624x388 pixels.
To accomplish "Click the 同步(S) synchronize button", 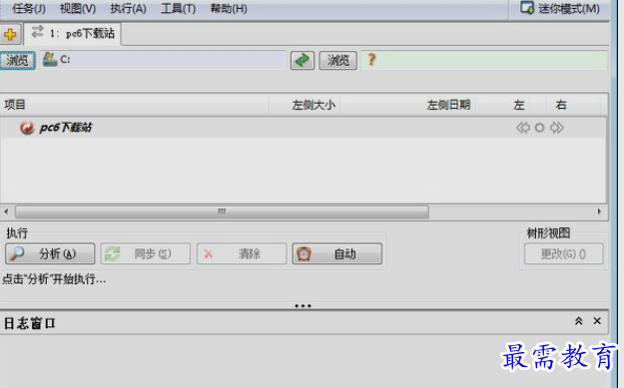I will 145,253.
